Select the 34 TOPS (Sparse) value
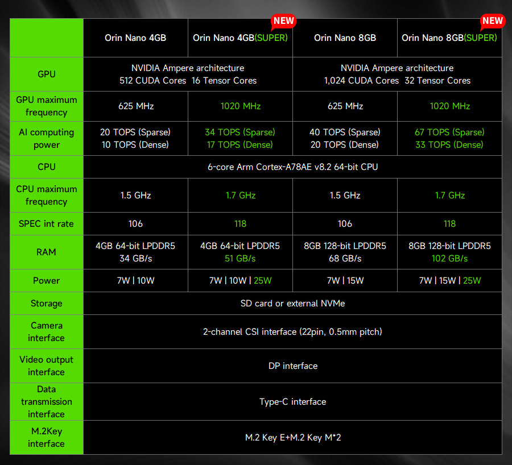512x465 pixels. (x=240, y=132)
